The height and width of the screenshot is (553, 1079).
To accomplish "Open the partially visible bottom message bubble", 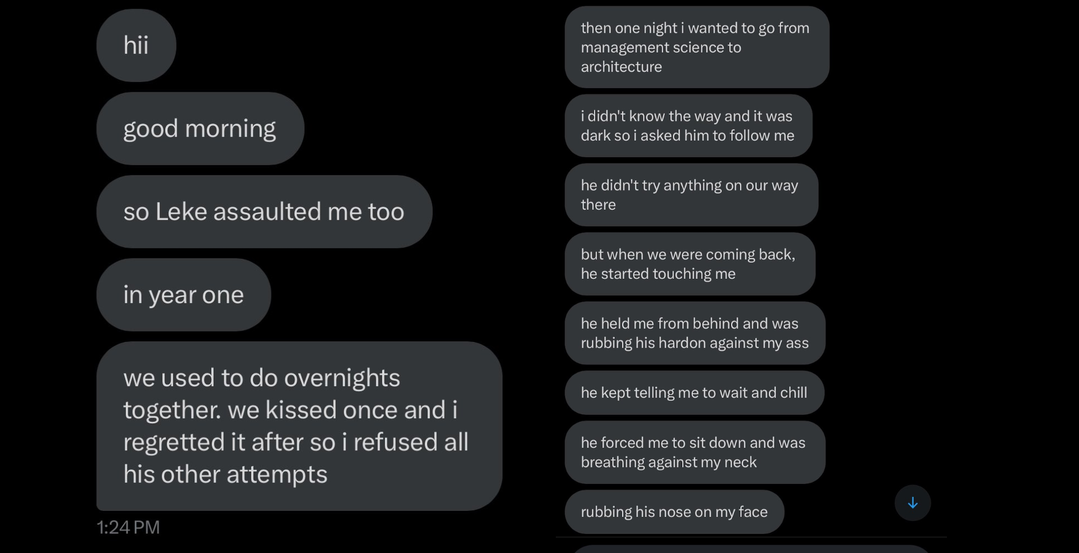I will point(750,549).
